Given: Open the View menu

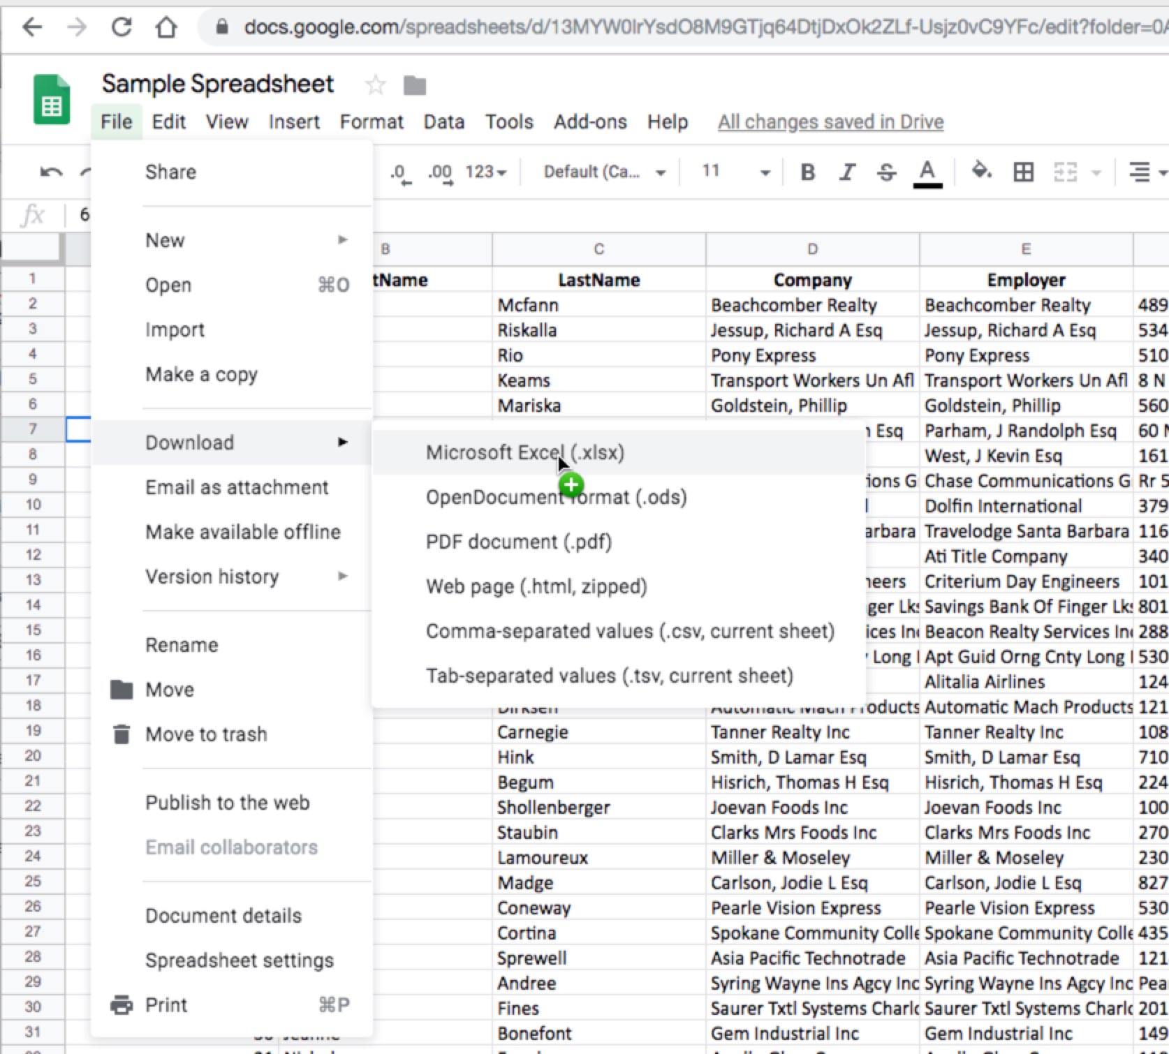Looking at the screenshot, I should 227,122.
